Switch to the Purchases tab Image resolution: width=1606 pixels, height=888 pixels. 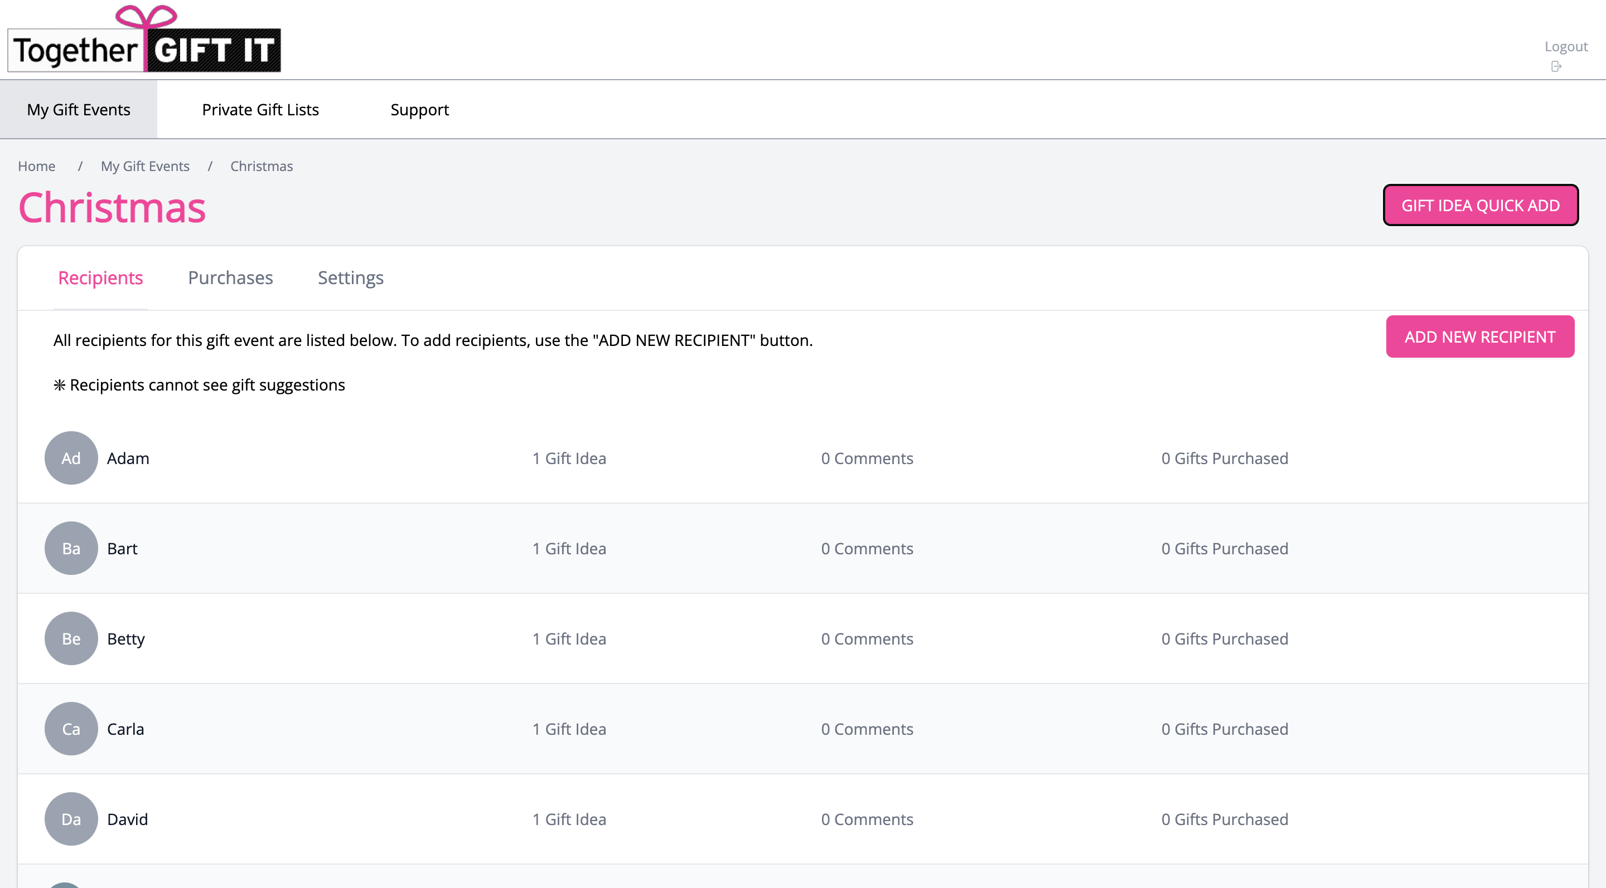coord(231,278)
